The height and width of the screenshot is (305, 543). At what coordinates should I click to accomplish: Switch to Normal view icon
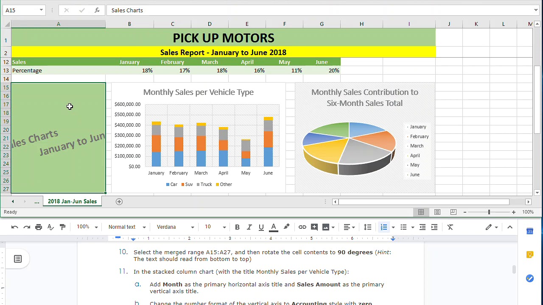click(x=421, y=212)
